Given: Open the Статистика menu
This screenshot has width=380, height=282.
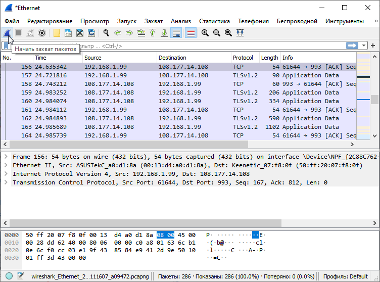Looking at the screenshot, I should click(x=214, y=21).
